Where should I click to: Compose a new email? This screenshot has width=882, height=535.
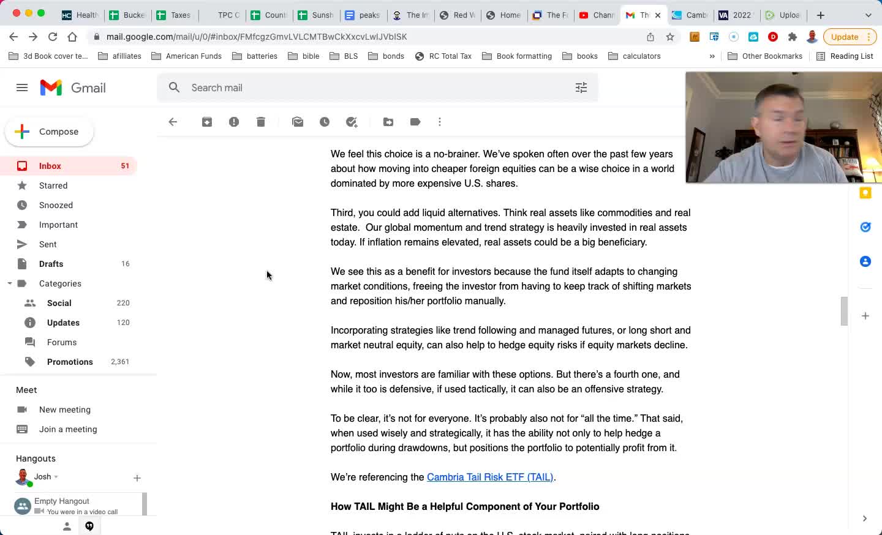(49, 132)
